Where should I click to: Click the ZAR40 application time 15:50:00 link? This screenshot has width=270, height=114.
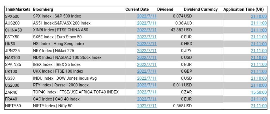pyautogui.click(x=259, y=92)
